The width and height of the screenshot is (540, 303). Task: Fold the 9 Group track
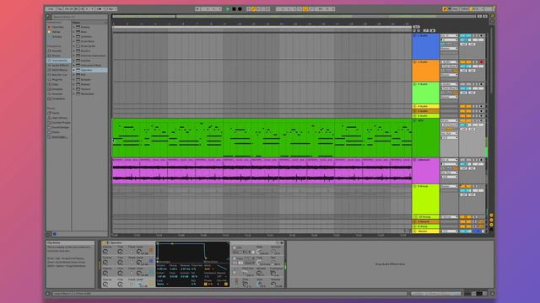(x=415, y=187)
